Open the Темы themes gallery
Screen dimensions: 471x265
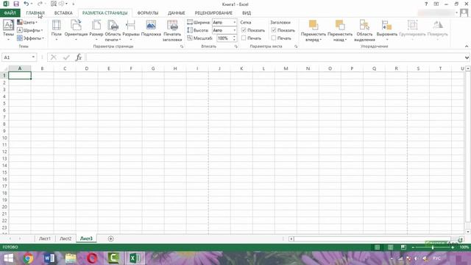(x=8, y=29)
